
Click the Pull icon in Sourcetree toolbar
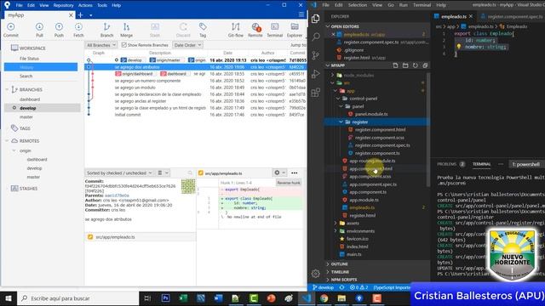click(39, 26)
